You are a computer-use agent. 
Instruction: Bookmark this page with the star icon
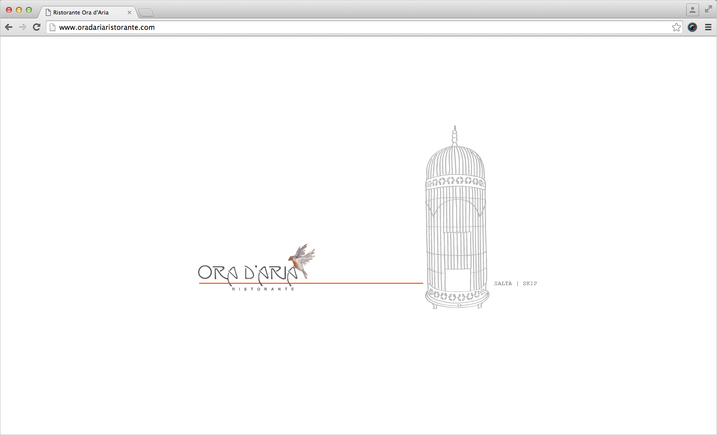[x=676, y=27]
